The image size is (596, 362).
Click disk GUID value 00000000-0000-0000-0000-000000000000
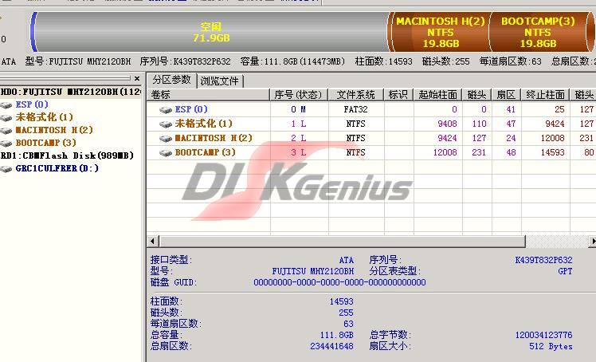(339, 282)
